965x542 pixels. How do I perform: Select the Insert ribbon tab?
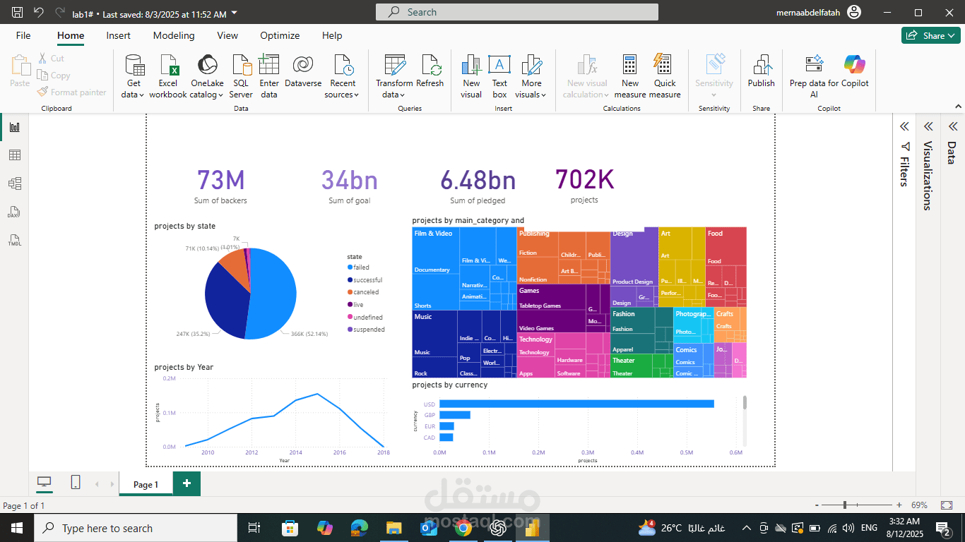119,35
